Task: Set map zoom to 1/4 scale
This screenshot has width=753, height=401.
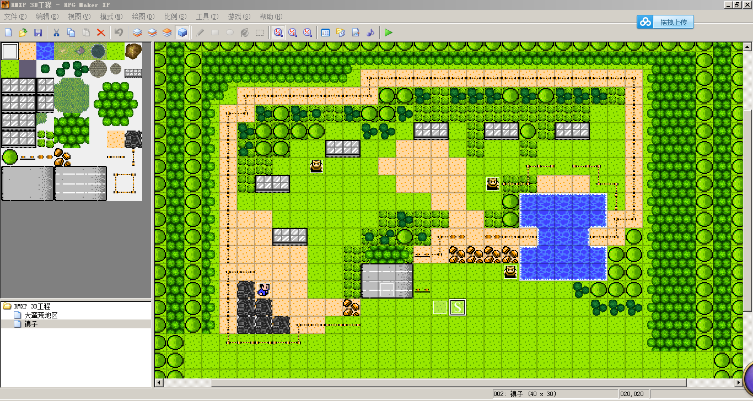Action: [308, 32]
